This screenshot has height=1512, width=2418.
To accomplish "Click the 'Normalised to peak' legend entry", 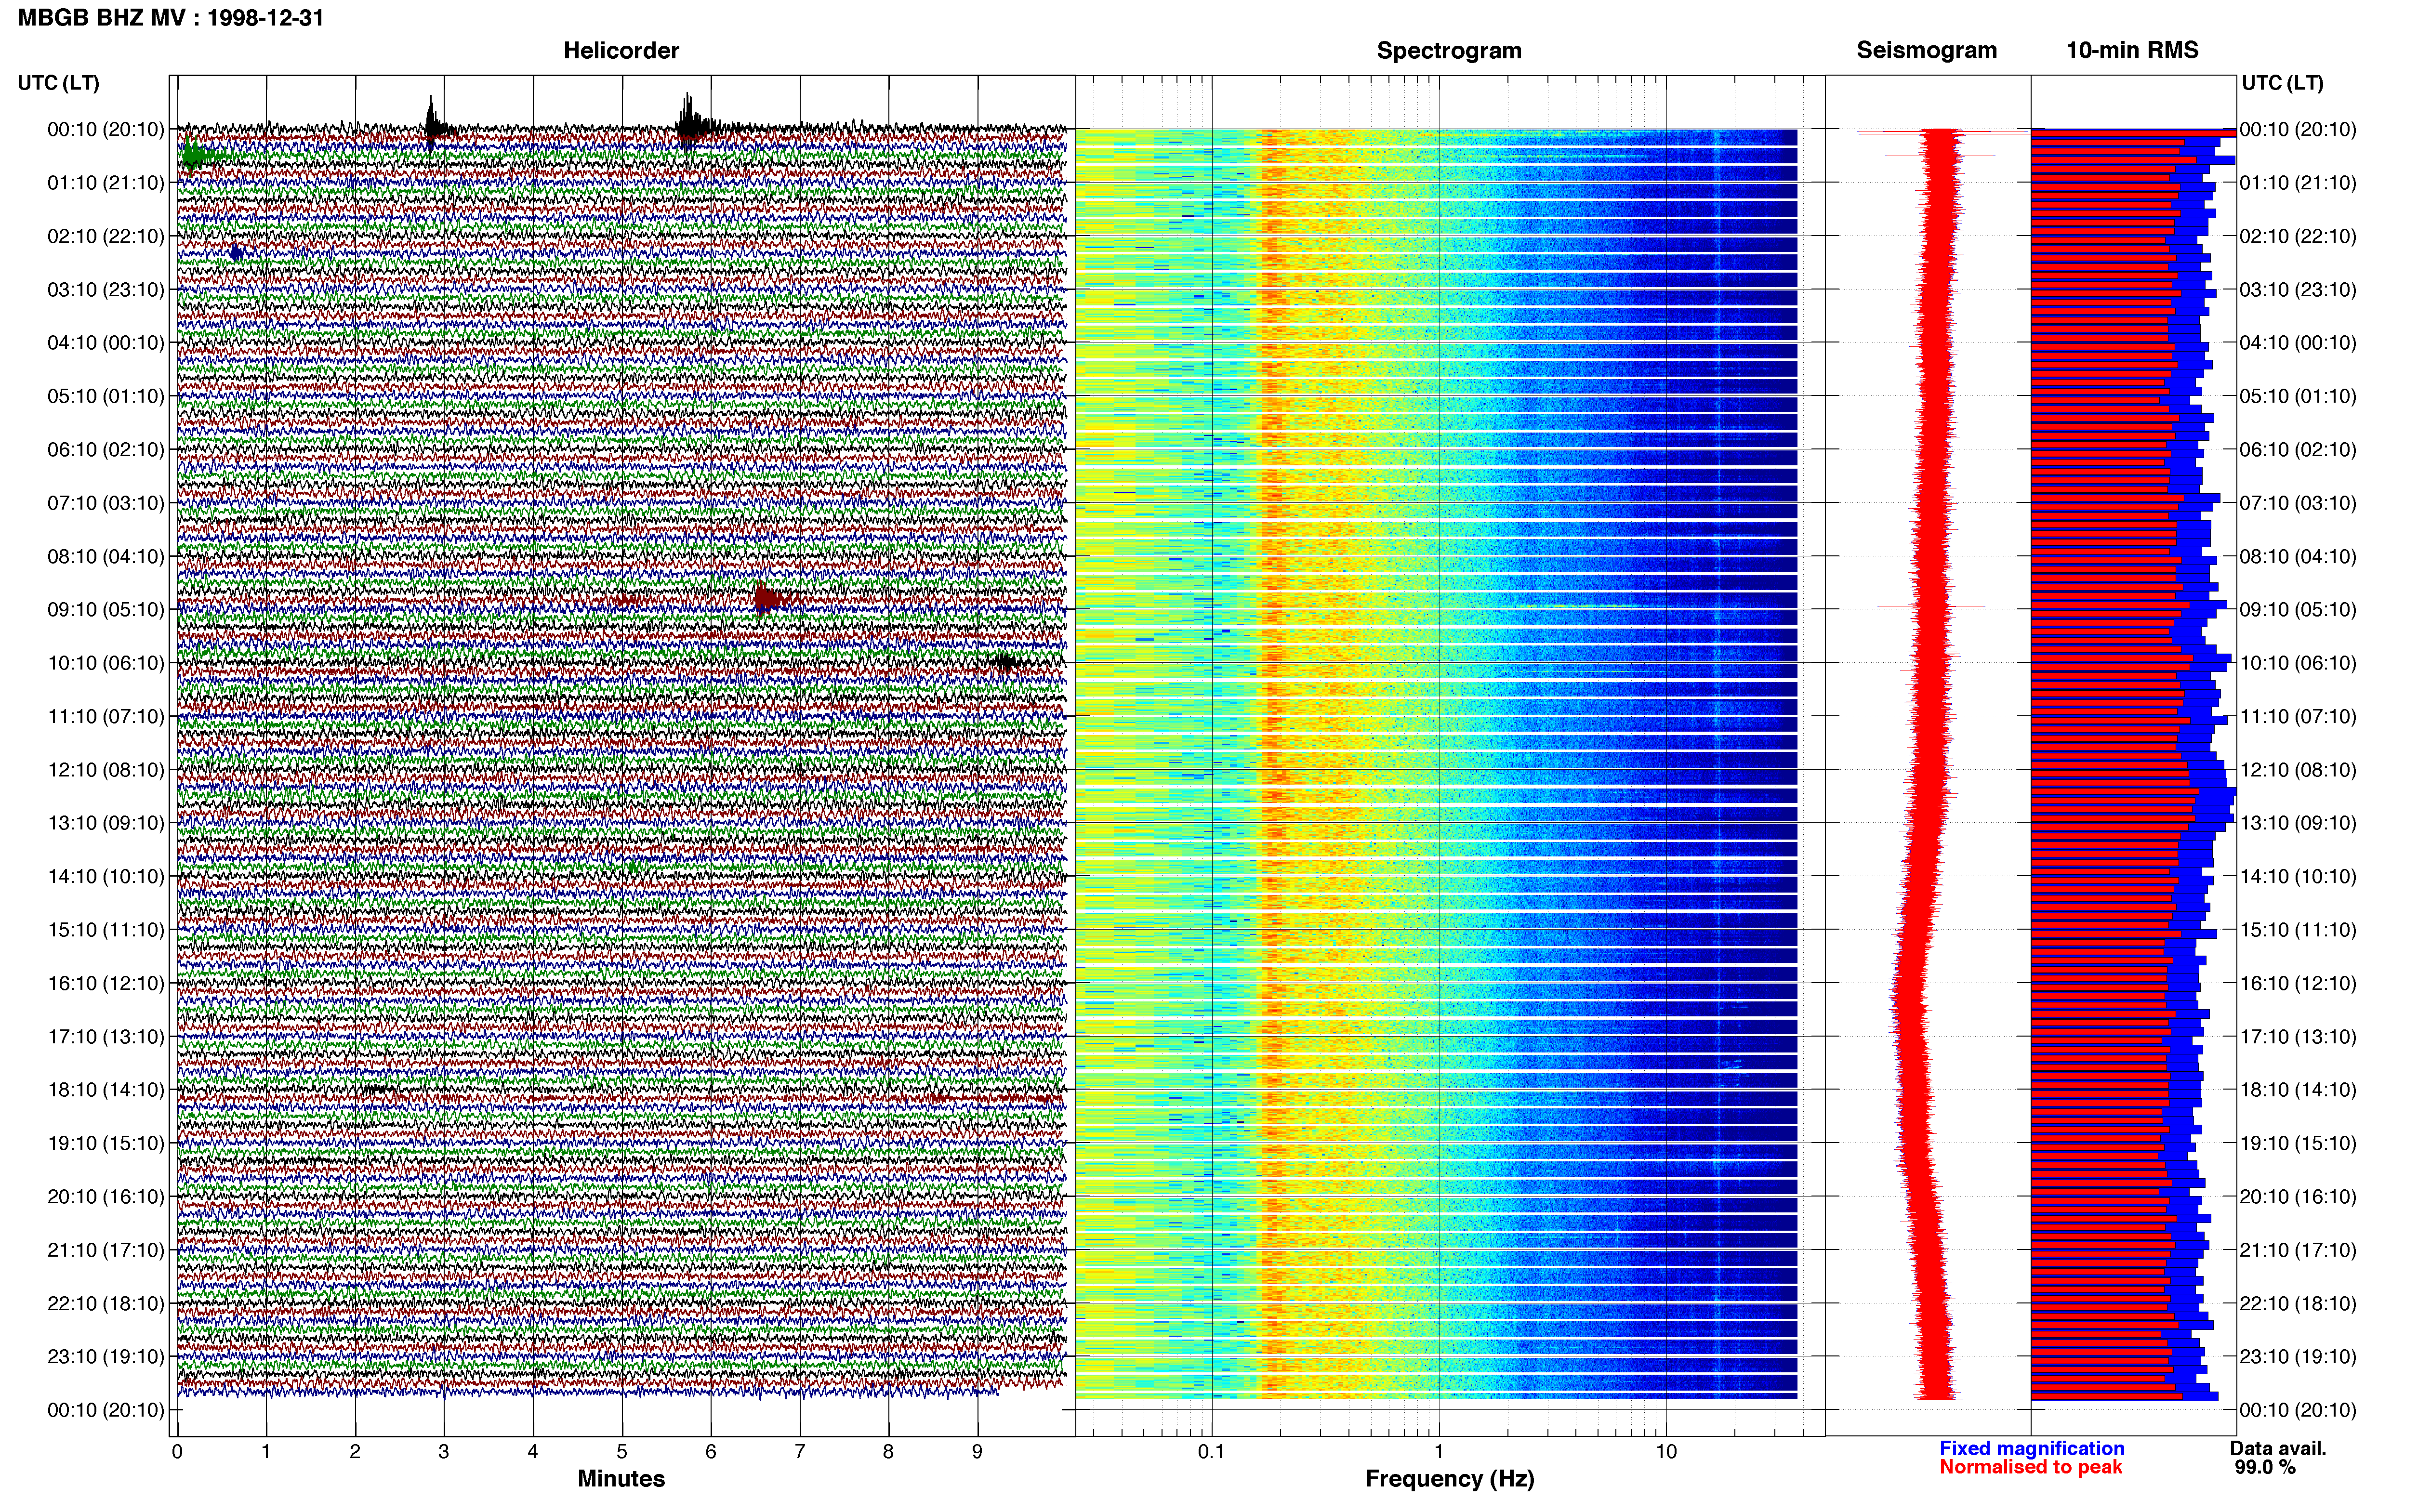I will point(2031,1467).
